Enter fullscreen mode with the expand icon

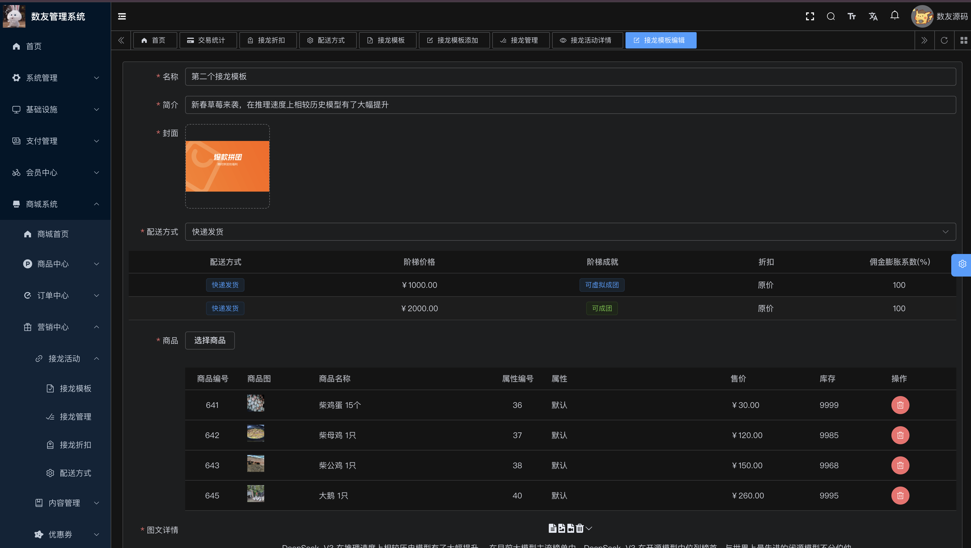pos(810,16)
